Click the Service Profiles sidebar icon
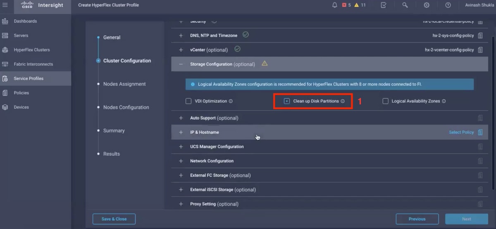496x229 pixels. pyautogui.click(x=5, y=78)
